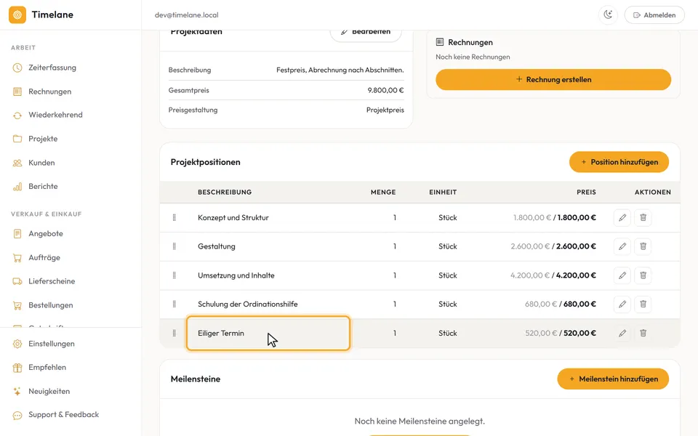The image size is (698, 436).
Task: Click the Noch keine Rechnungen text
Action: pos(473,57)
